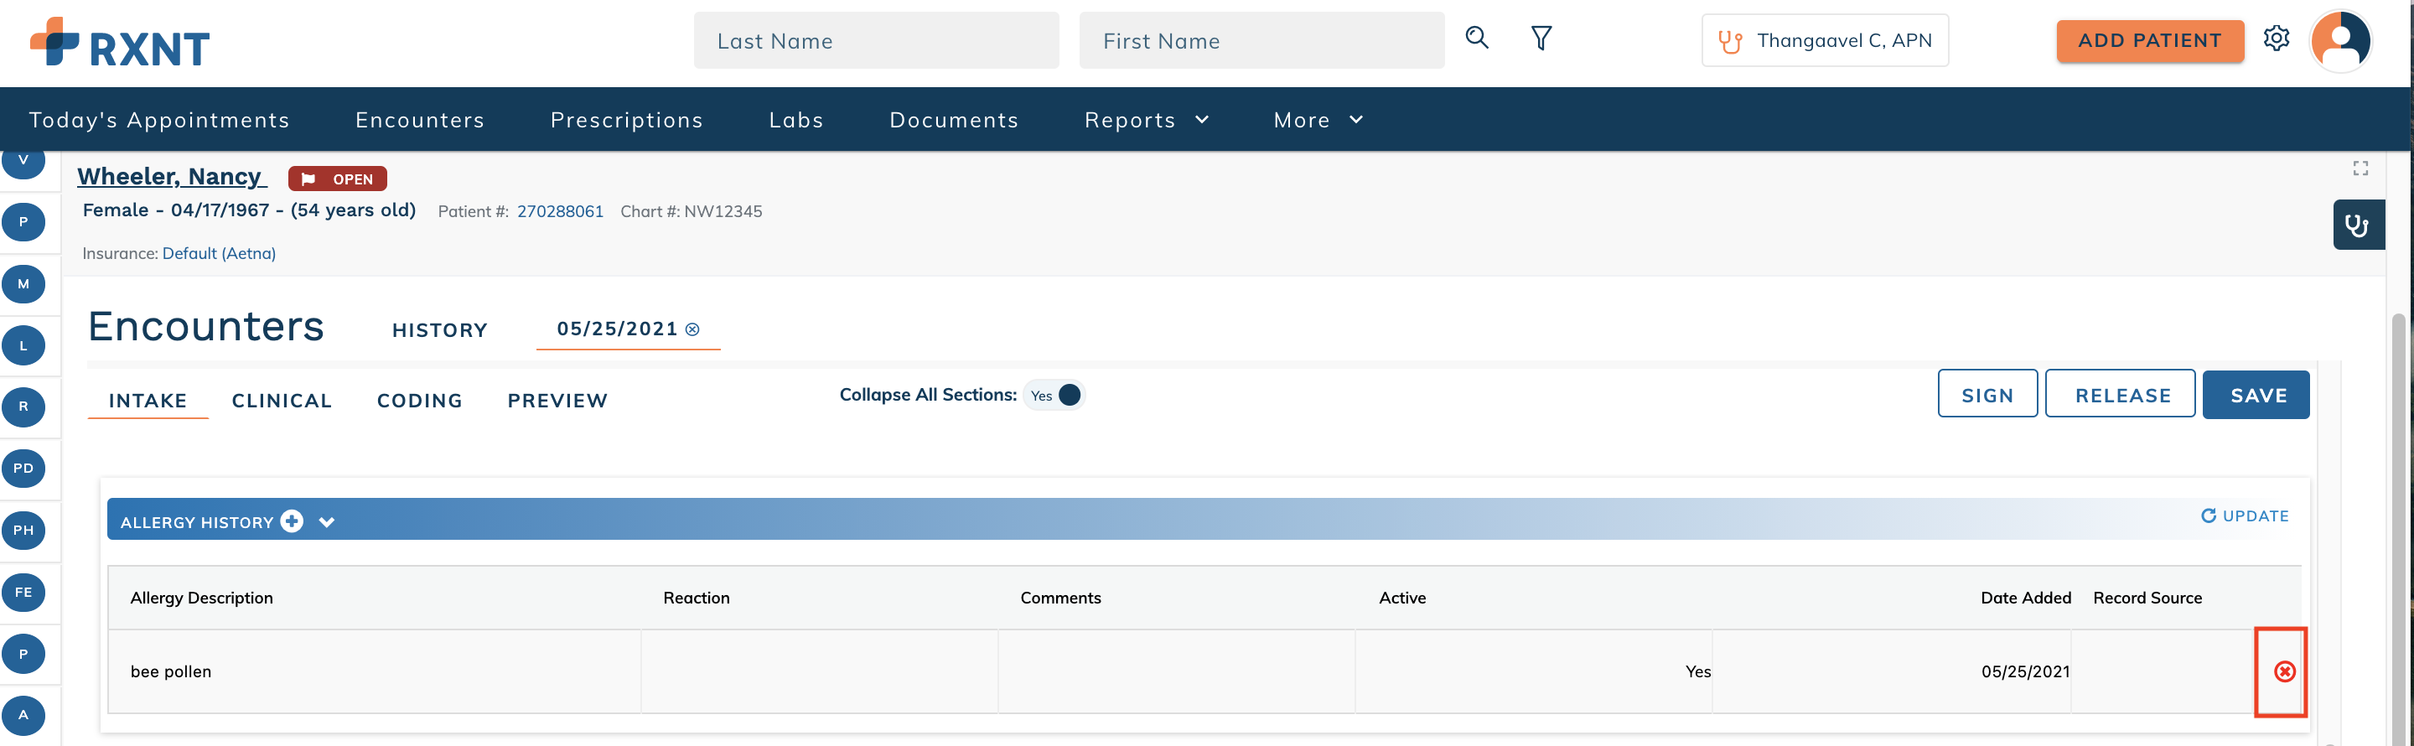Go to Today's Appointments
Image resolution: width=2414 pixels, height=746 pixels.
point(159,120)
